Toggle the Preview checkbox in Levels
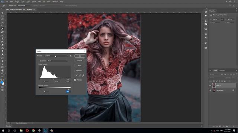238x133 pixels. pos(75,80)
